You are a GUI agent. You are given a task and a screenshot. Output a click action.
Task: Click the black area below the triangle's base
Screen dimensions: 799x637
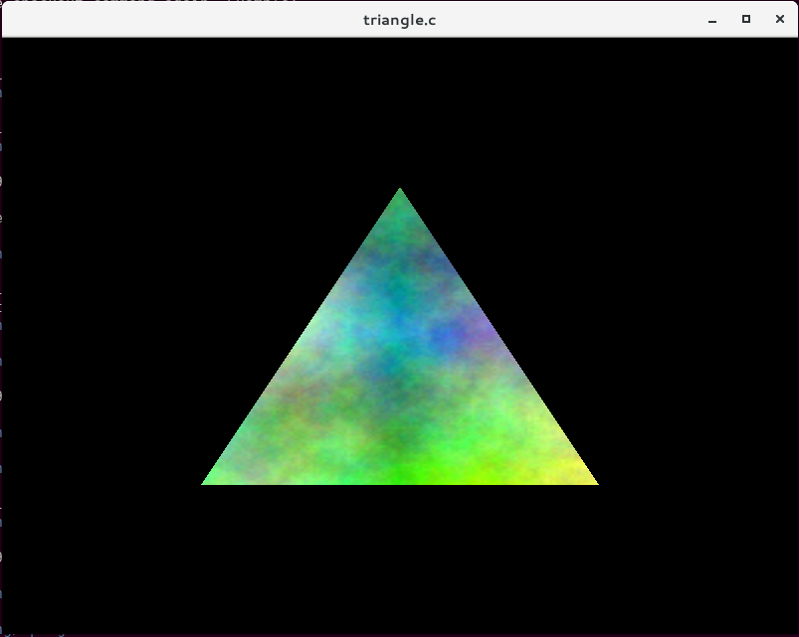click(400, 557)
